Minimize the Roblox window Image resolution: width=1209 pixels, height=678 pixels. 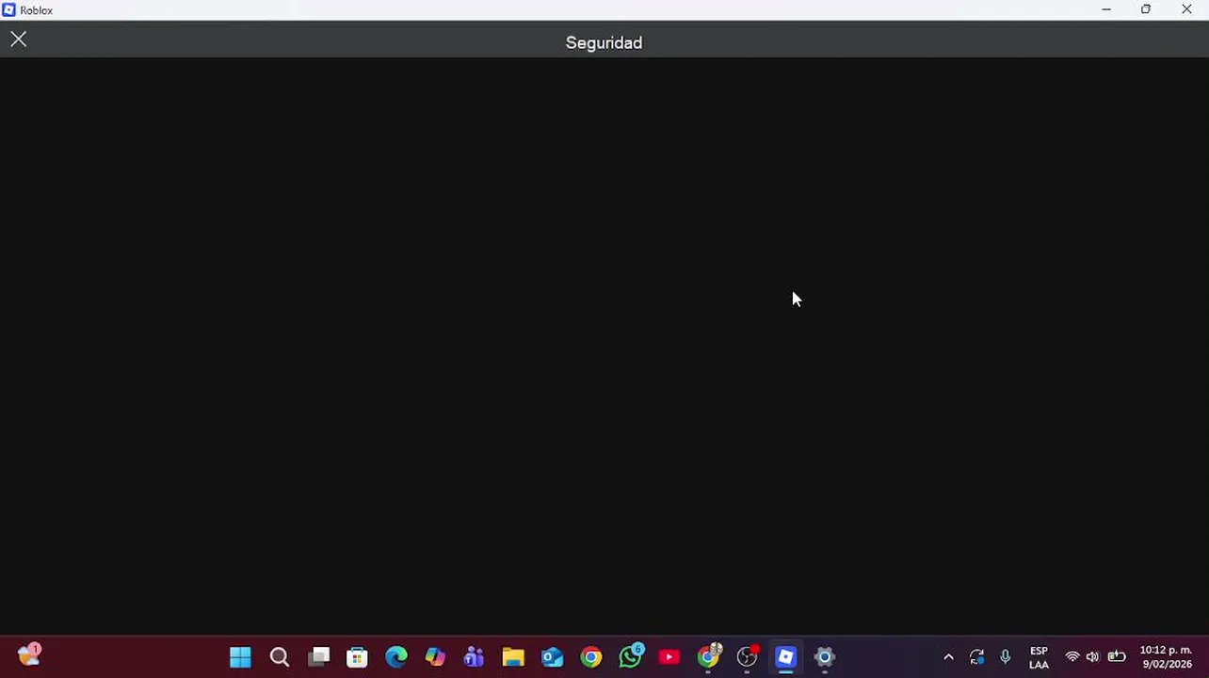(x=1106, y=9)
